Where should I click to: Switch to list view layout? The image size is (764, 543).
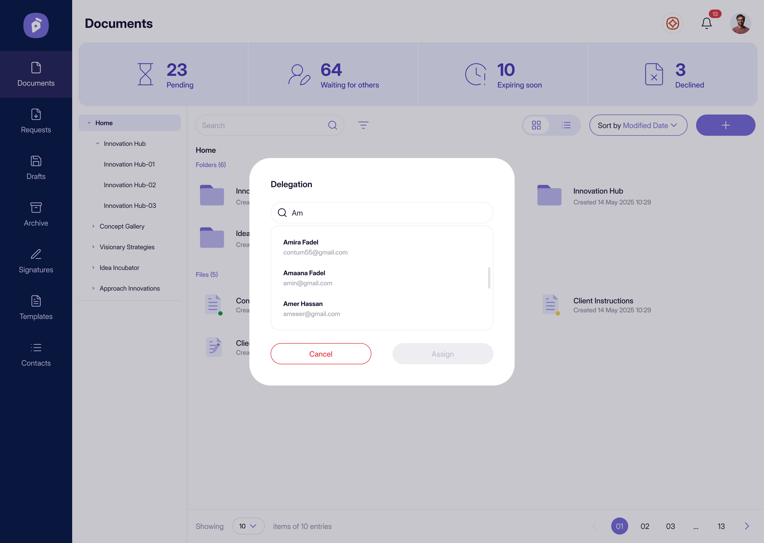click(566, 125)
